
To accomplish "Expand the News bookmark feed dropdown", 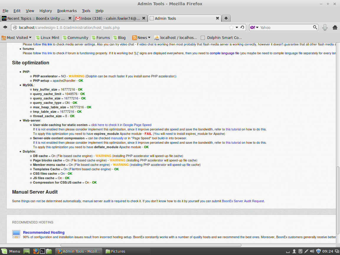I will [141, 37].
